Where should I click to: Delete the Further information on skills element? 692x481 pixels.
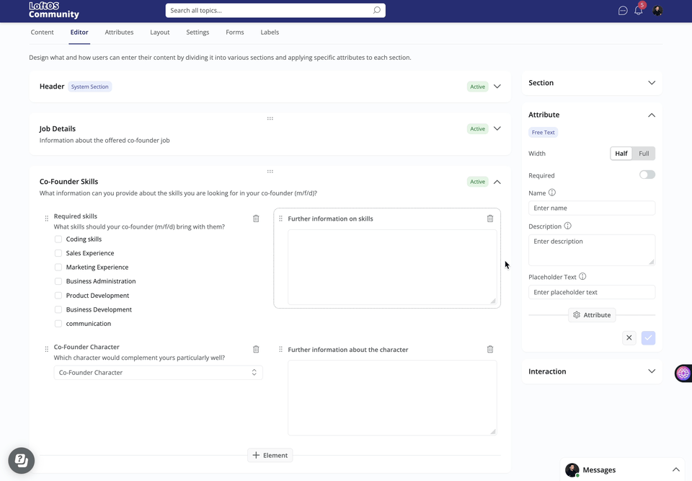click(x=490, y=219)
